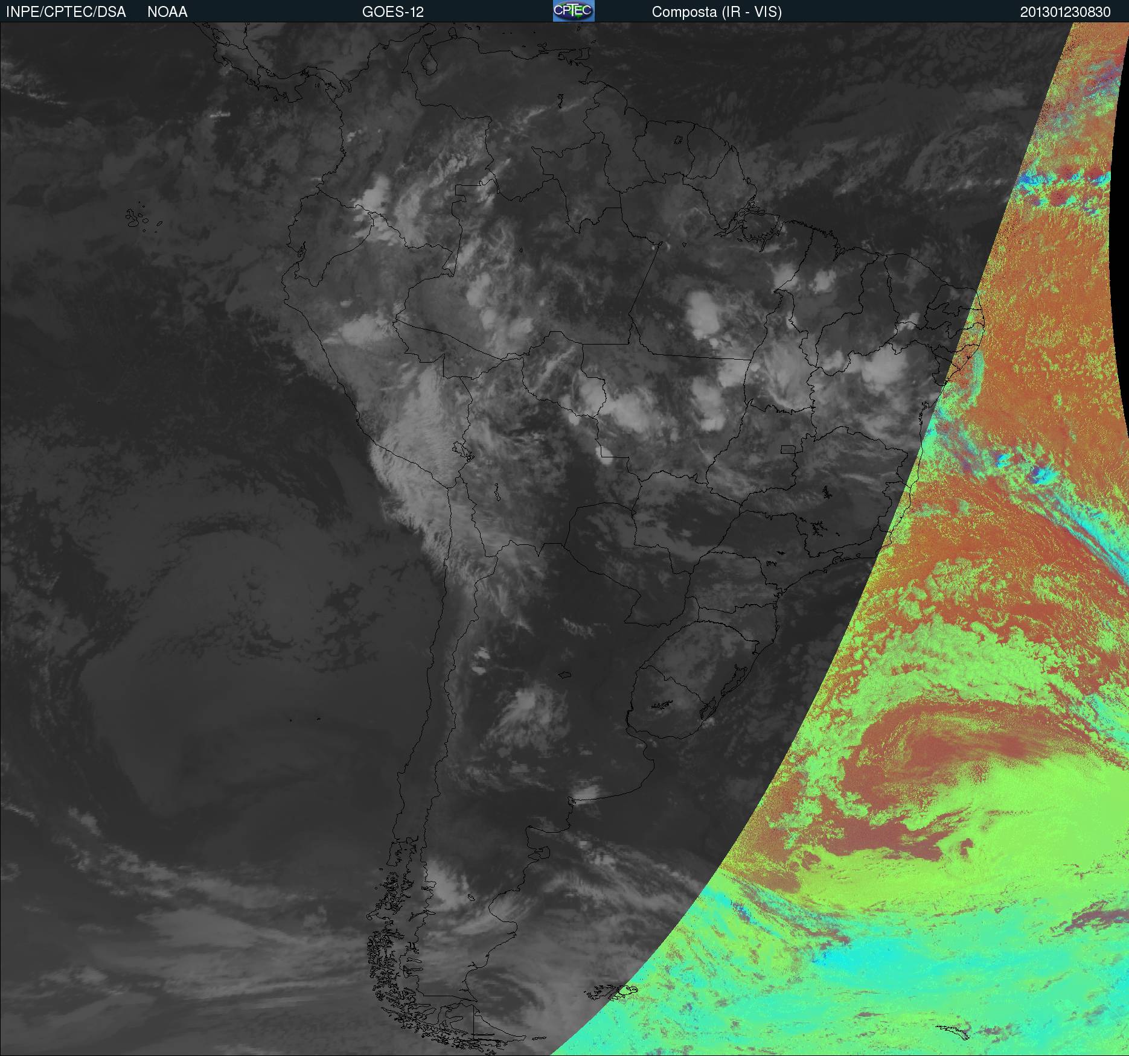Click the INPE/CPTEC/DSA header text
Screen dimensions: 1129x1056
(66, 12)
